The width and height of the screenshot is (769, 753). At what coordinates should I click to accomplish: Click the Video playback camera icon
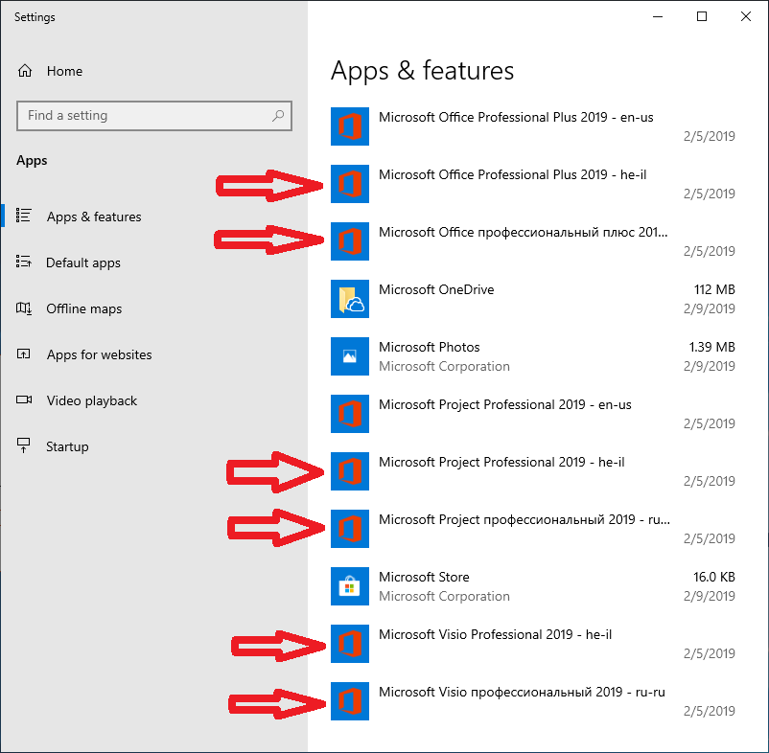pyautogui.click(x=24, y=399)
